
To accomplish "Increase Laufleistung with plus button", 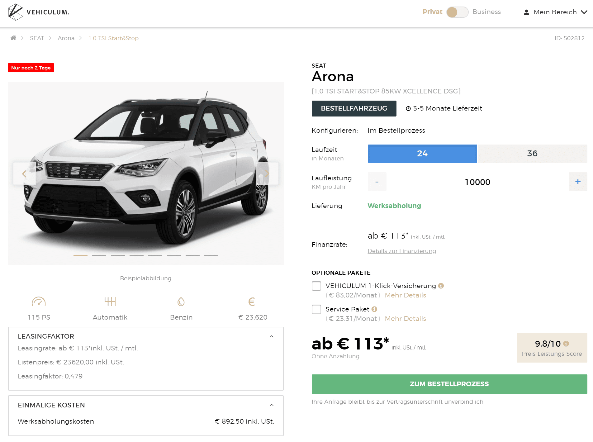I will pyautogui.click(x=578, y=182).
